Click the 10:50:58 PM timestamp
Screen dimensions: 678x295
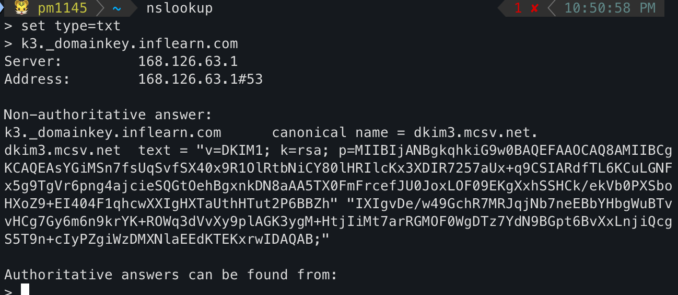[x=610, y=8]
